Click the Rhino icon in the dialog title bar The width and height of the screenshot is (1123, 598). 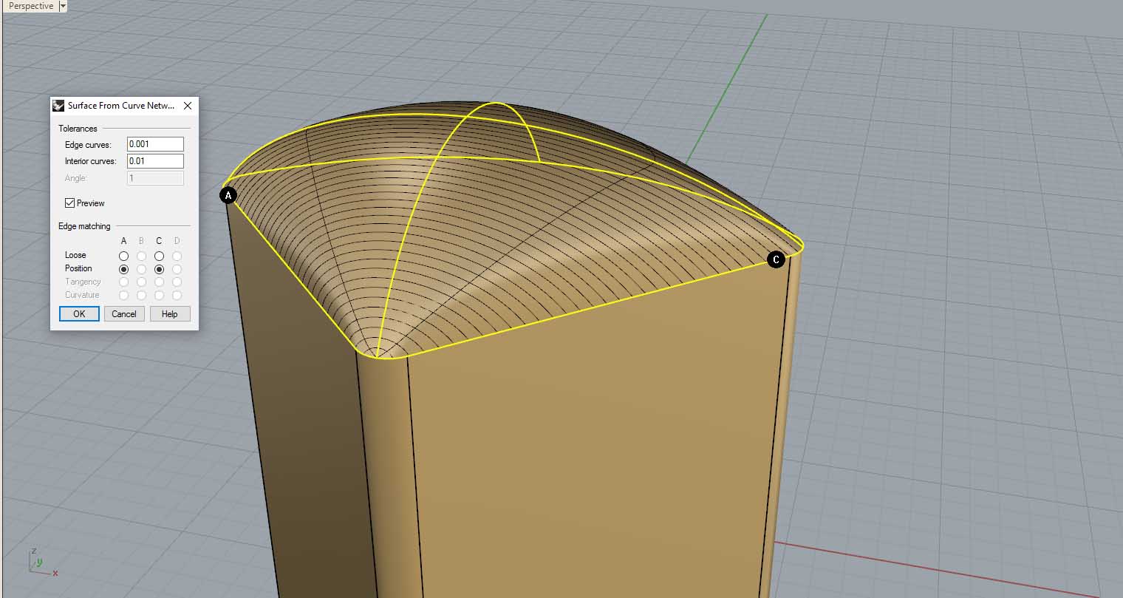pyautogui.click(x=59, y=106)
